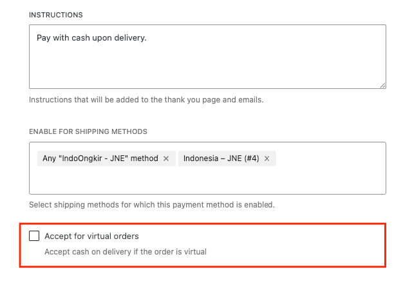Click the word "delivery" in Instructions text

click(x=131, y=38)
